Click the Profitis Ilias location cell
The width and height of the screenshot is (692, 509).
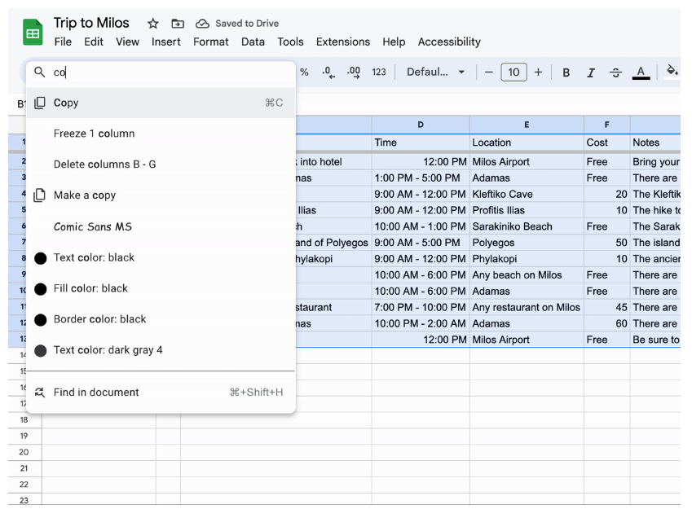coord(527,210)
